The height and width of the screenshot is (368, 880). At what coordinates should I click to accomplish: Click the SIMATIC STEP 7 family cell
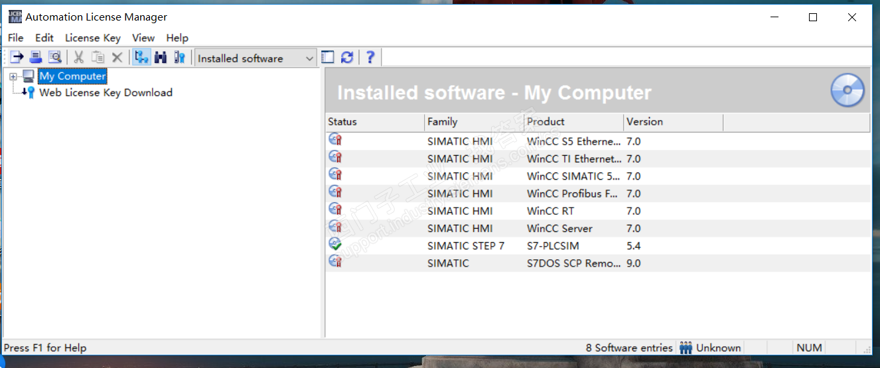(x=466, y=245)
